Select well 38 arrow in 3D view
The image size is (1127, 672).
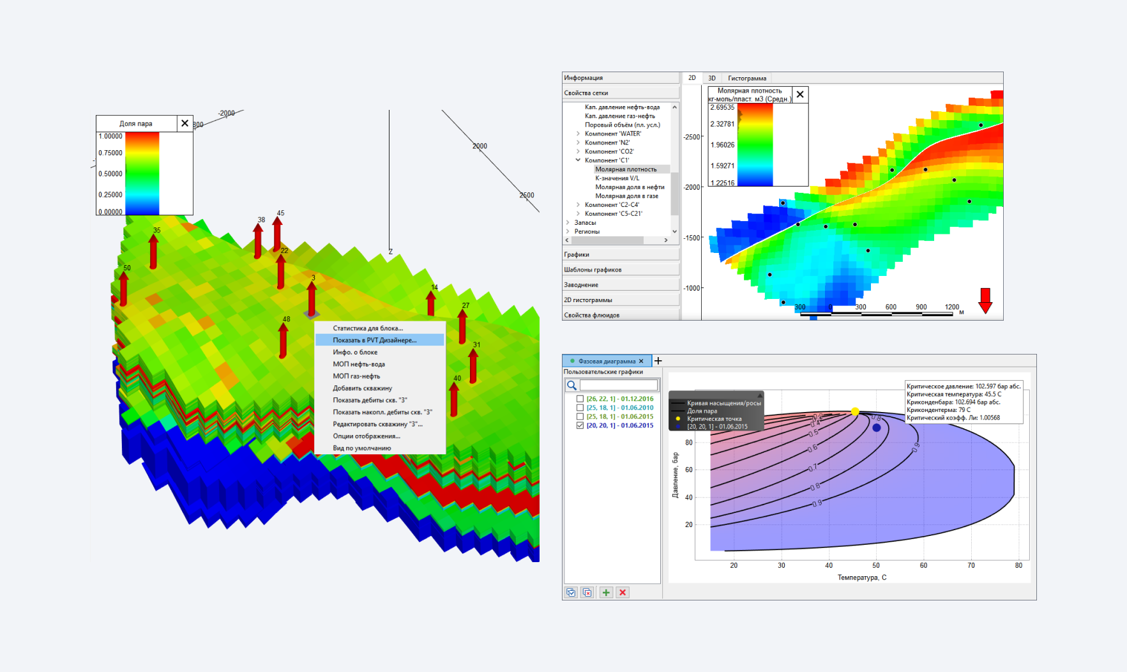point(258,240)
